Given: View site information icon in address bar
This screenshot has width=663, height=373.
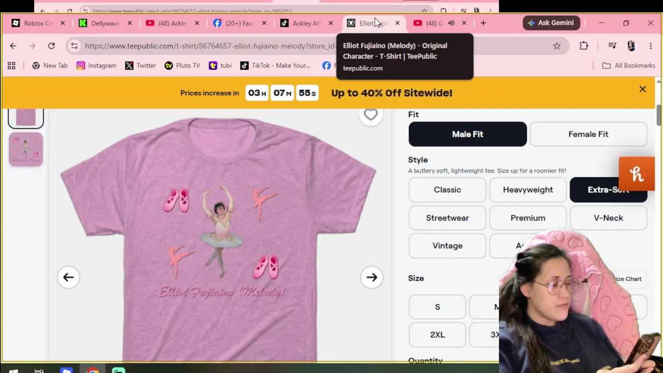Looking at the screenshot, I should [x=74, y=46].
